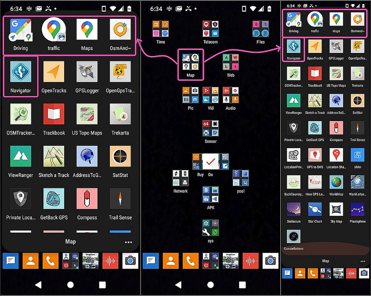Open Trekarta in left folder

point(120,114)
